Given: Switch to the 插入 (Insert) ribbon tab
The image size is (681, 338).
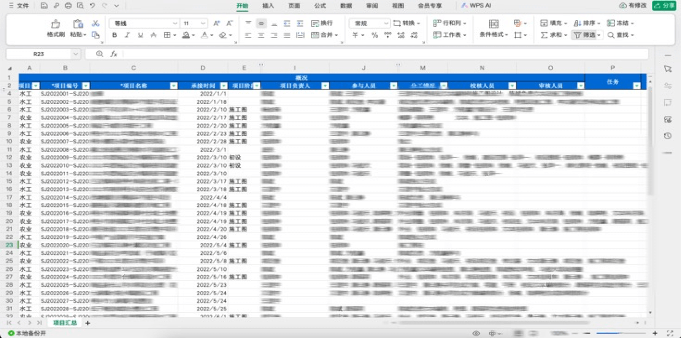Looking at the screenshot, I should pos(268,6).
